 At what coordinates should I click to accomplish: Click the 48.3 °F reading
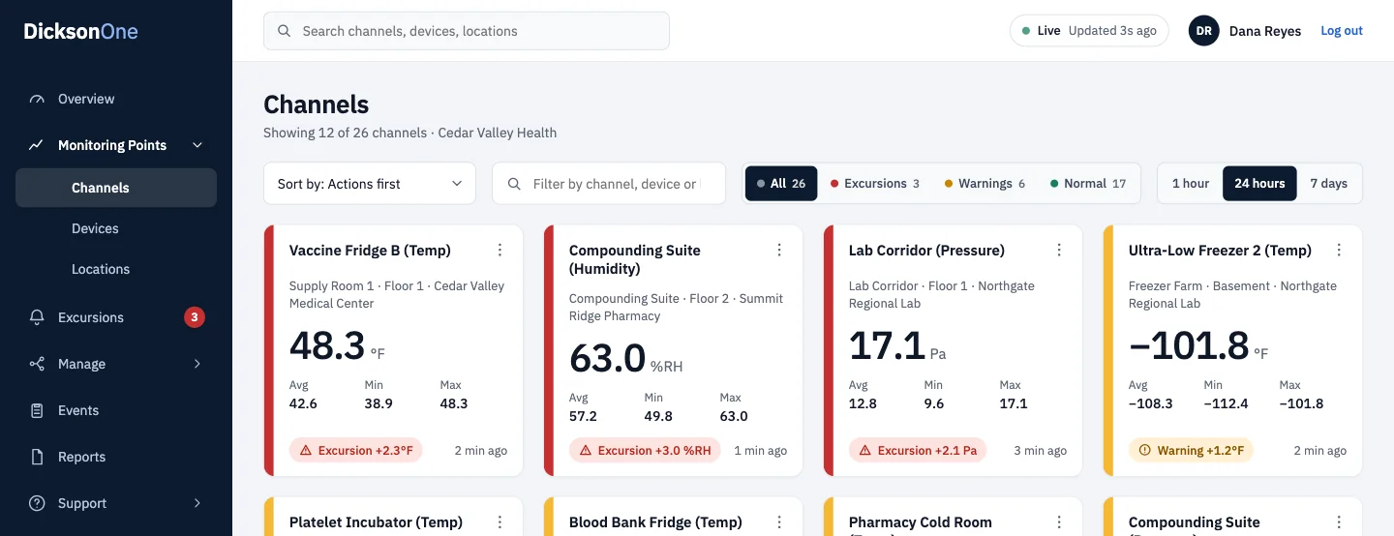tap(337, 346)
